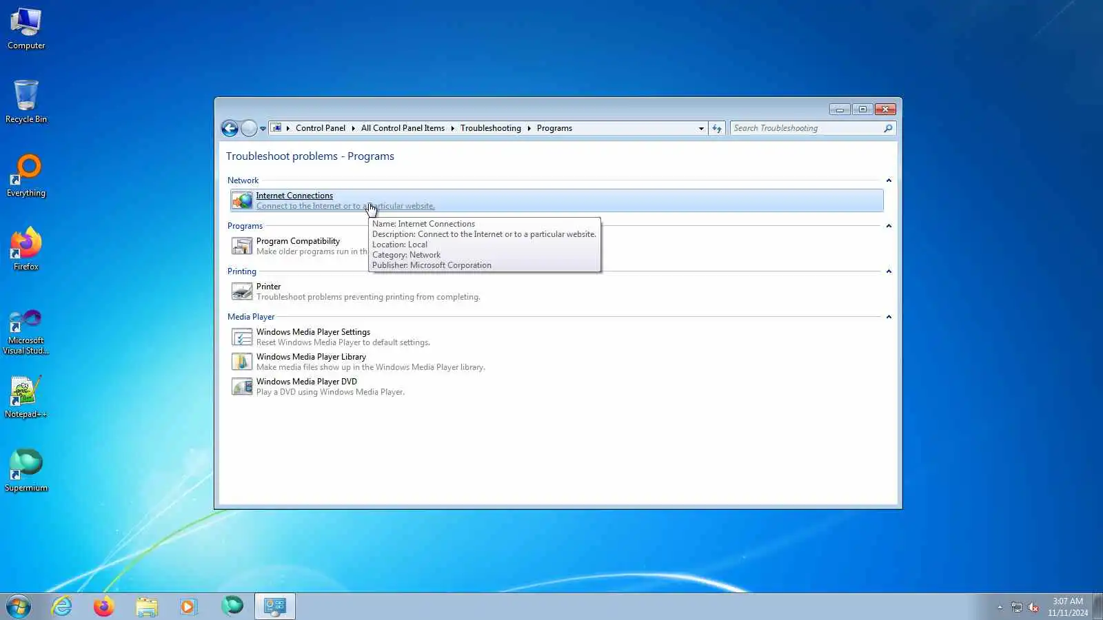
Task: Click the Programs breadcrumb
Action: [x=554, y=128]
